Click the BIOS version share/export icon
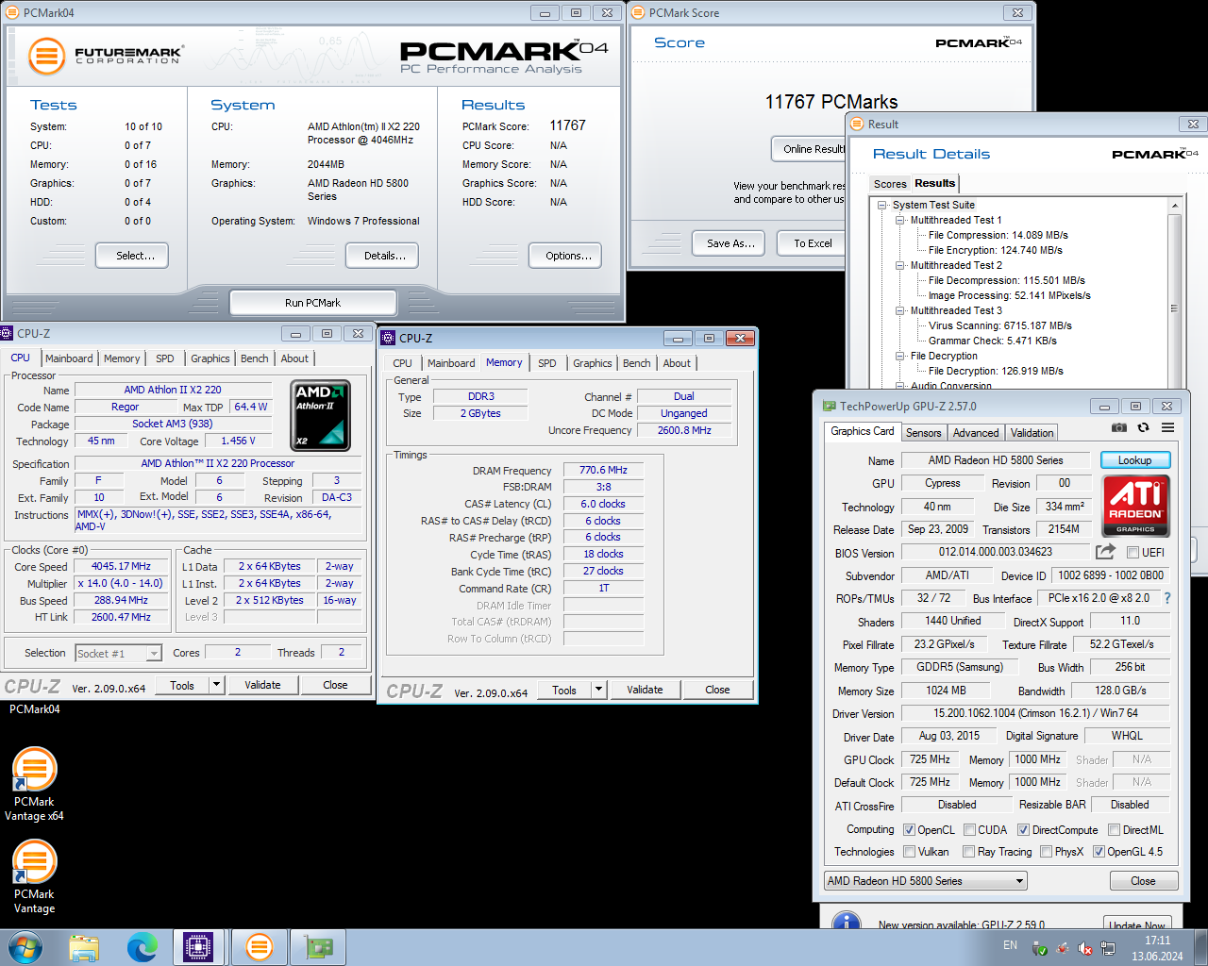The image size is (1208, 966). click(x=1105, y=552)
